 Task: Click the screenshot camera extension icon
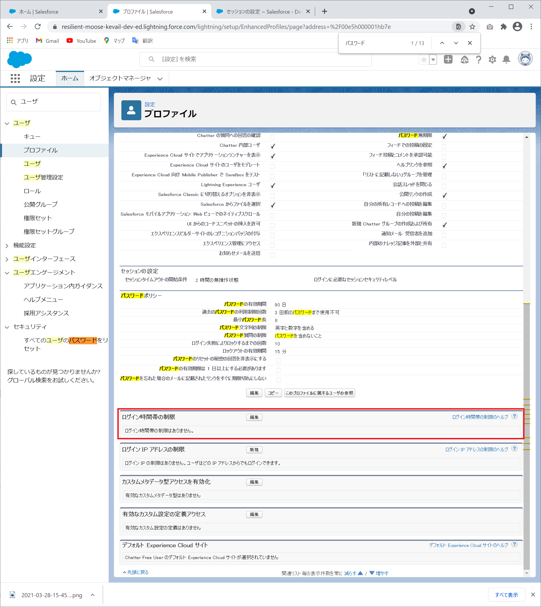pyautogui.click(x=490, y=27)
